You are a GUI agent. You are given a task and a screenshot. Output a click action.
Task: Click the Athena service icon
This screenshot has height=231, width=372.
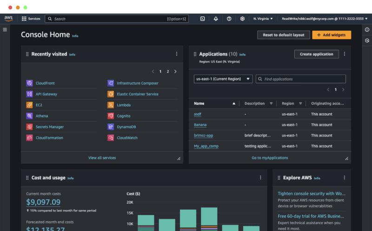tap(29, 116)
